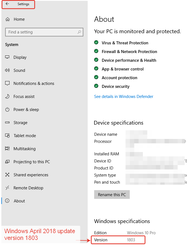Click the Home house icon
This screenshot has width=187, height=247.
(8, 19)
